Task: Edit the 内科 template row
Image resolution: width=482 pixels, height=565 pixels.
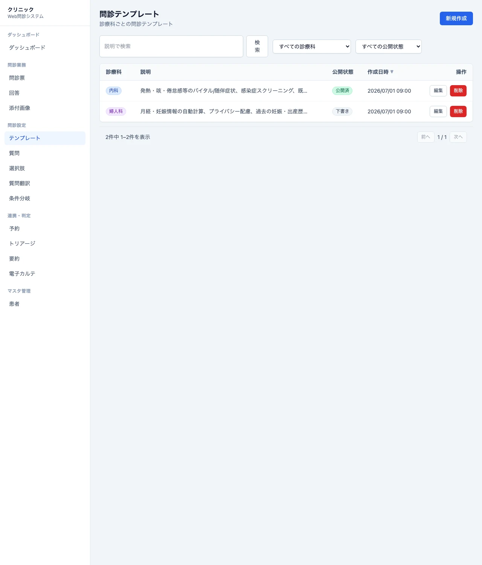Action: click(x=438, y=91)
